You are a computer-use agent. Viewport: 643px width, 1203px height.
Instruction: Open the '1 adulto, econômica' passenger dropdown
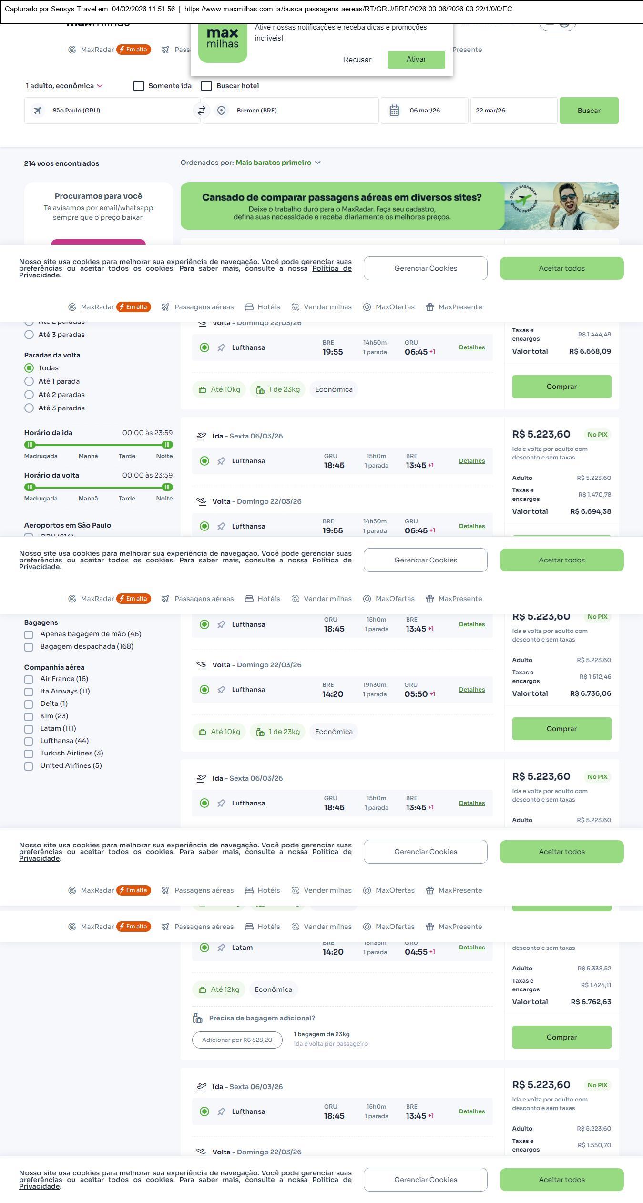64,86
